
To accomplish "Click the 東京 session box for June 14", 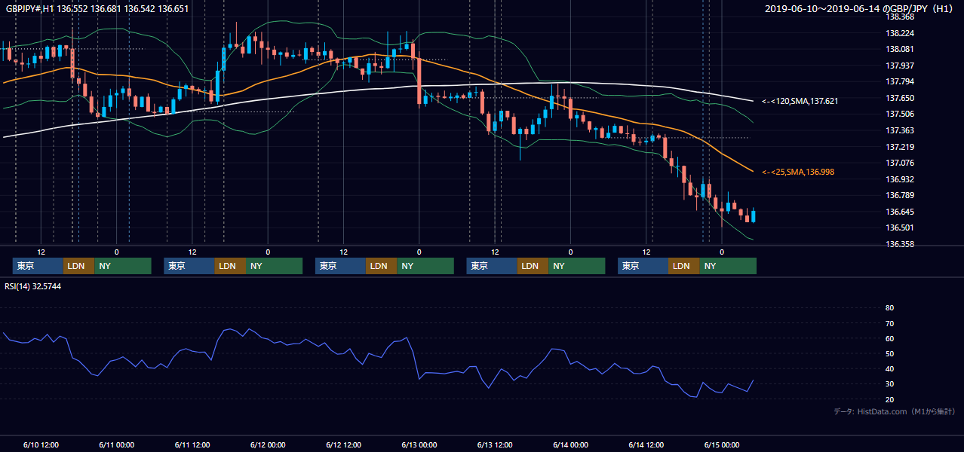I will point(643,266).
